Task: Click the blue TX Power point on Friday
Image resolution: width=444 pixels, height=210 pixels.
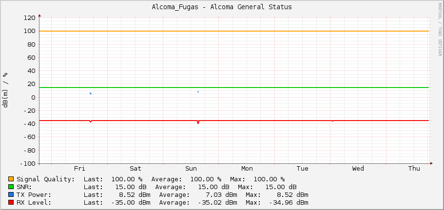Action: 91,93
